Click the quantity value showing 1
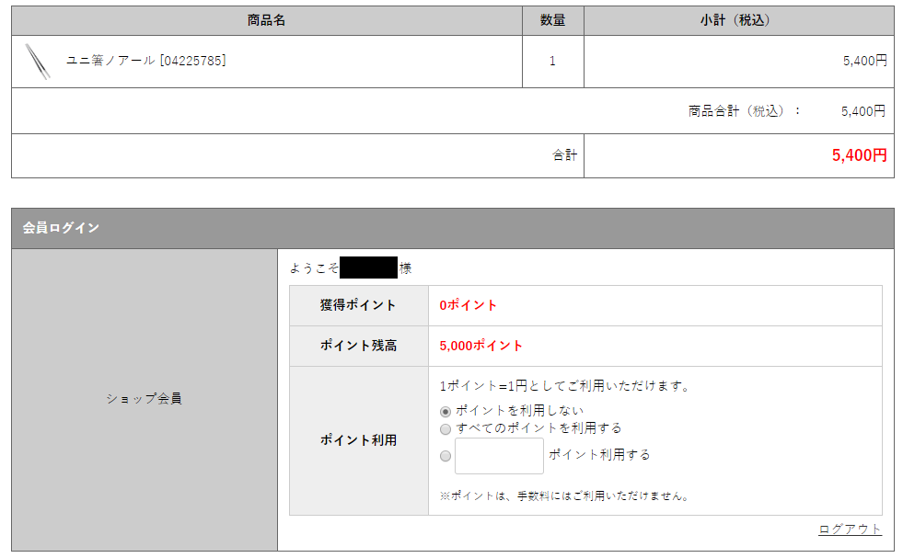903x558 pixels. click(x=553, y=62)
